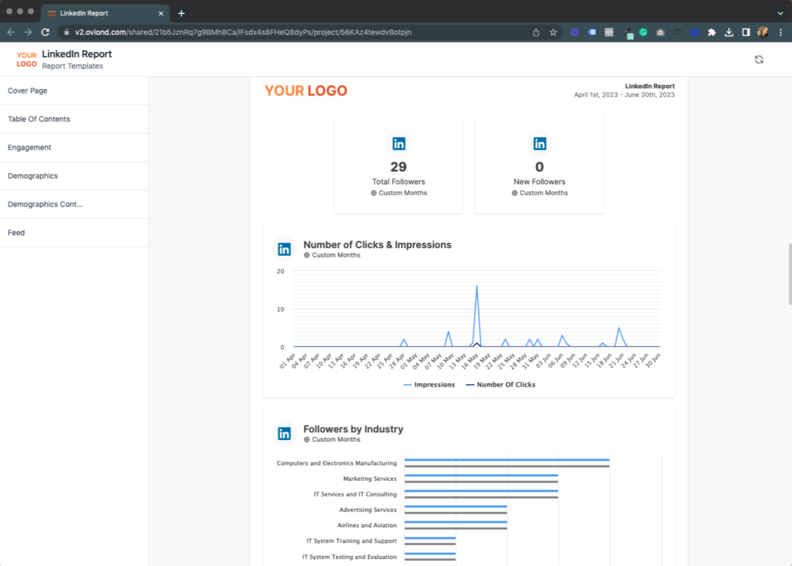Go to the Demographics section
The image size is (792, 566).
point(74,176)
